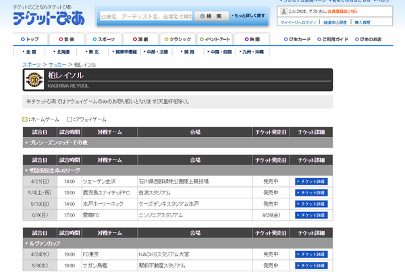Switch to the イベント・アート tab
405x276 pixels.
pyautogui.click(x=215, y=39)
